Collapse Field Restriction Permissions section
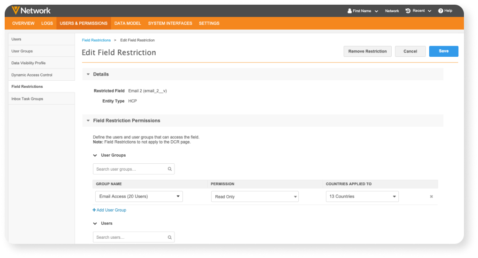Screen dimensions: 478x258 [88, 121]
